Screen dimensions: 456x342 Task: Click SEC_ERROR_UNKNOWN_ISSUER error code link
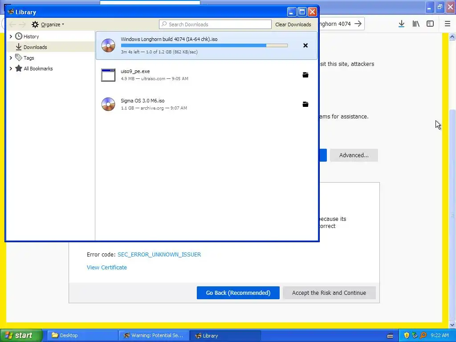159,254
